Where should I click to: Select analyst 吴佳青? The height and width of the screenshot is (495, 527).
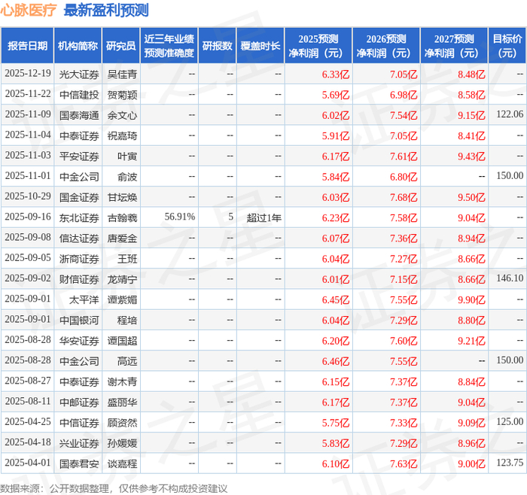tap(122, 74)
